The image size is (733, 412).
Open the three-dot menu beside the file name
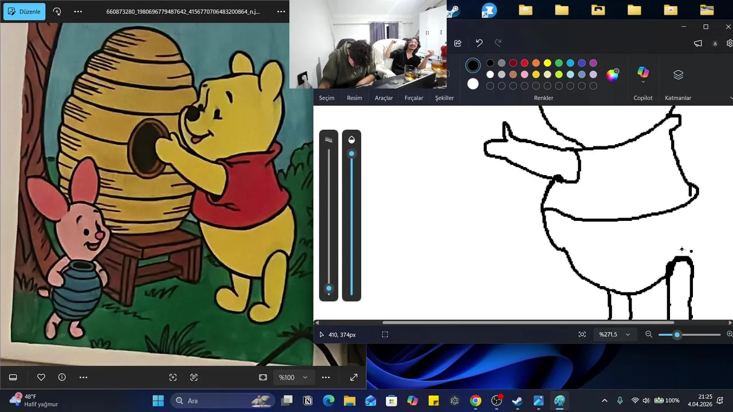click(x=281, y=11)
